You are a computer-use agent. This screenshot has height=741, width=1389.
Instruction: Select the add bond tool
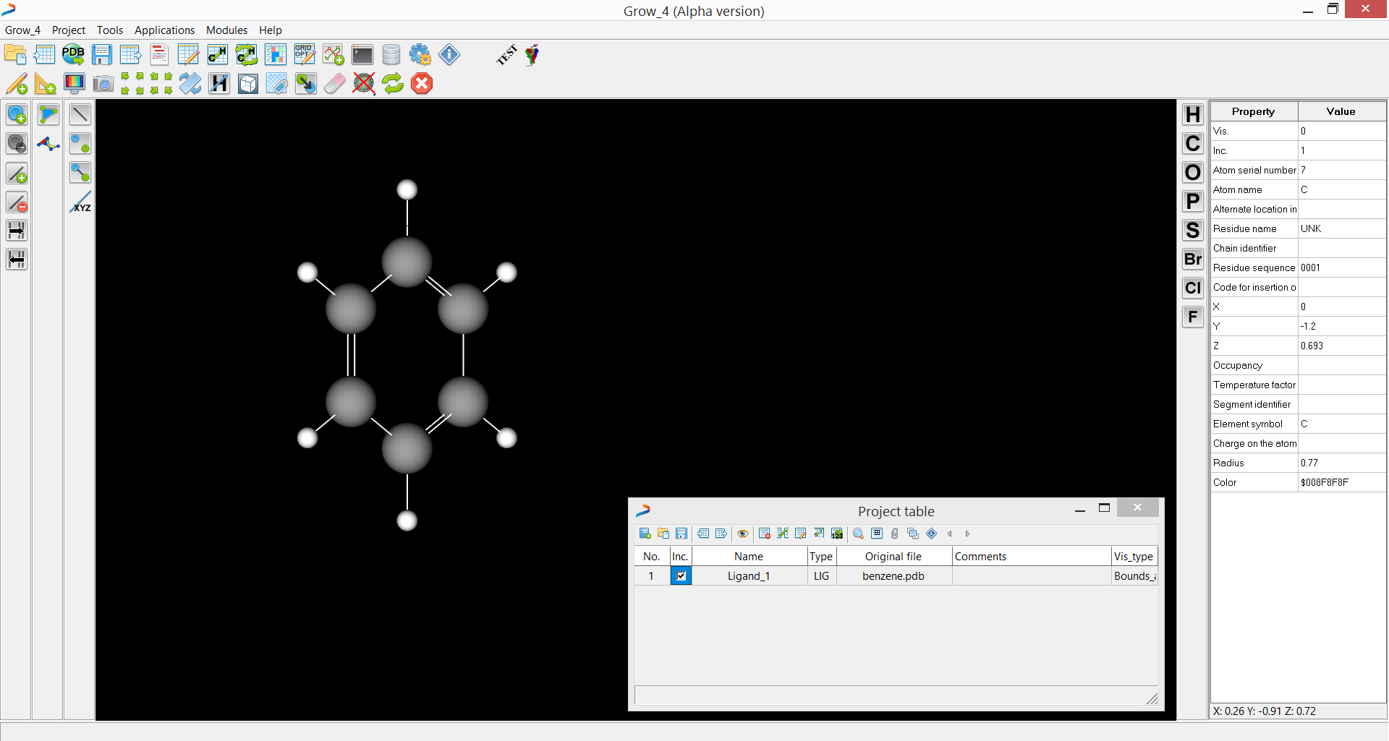point(17,173)
